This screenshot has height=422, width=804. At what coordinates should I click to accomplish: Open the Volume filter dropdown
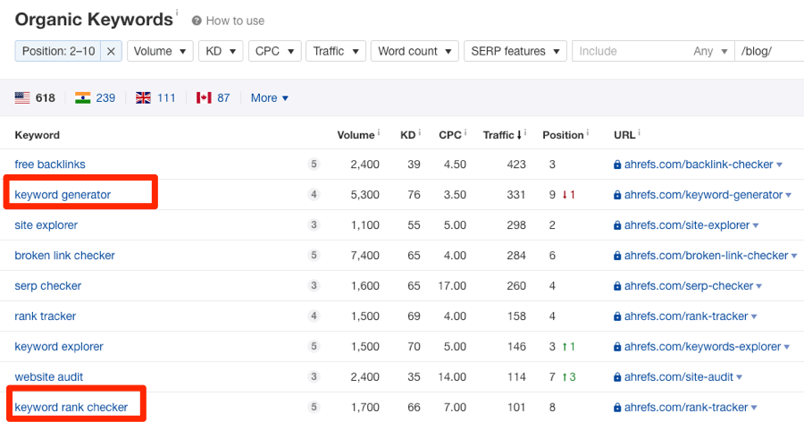[x=160, y=51]
